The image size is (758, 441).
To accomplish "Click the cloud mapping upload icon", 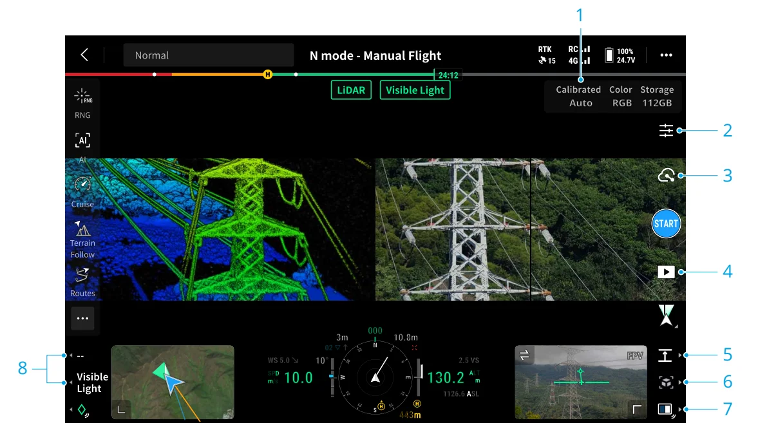I will [667, 174].
